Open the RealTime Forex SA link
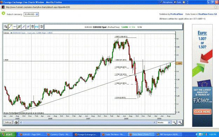 click(207, 14)
